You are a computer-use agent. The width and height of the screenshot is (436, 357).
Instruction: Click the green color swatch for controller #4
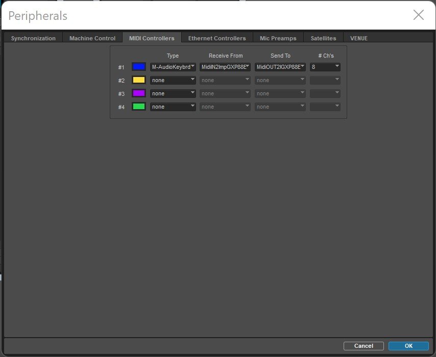[138, 107]
